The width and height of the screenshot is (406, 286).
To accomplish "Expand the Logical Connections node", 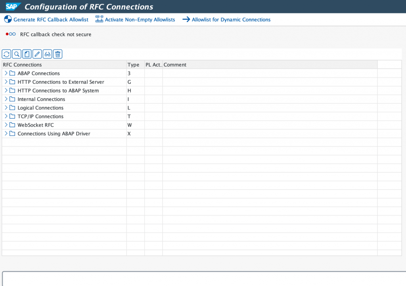I will 6,108.
